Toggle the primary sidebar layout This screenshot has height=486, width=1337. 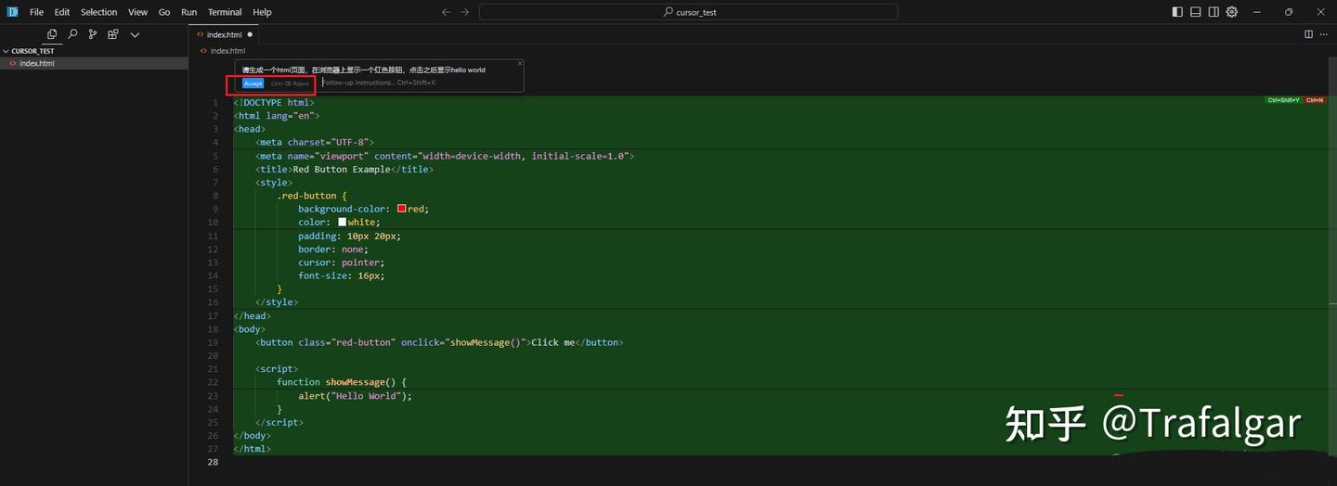click(x=1177, y=12)
